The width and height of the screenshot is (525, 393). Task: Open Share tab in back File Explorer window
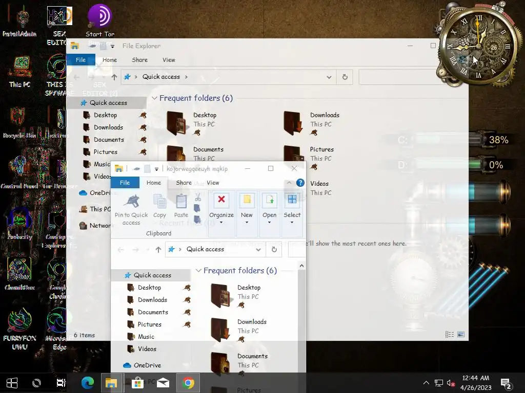(139, 60)
